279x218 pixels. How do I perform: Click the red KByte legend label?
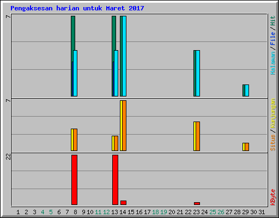[x=272, y=197]
